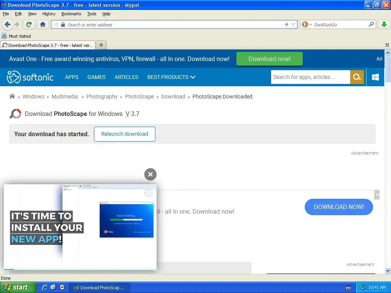391x293 pixels.
Task: Launch Internet Explorer from quick launch
Action: (x=45, y=287)
